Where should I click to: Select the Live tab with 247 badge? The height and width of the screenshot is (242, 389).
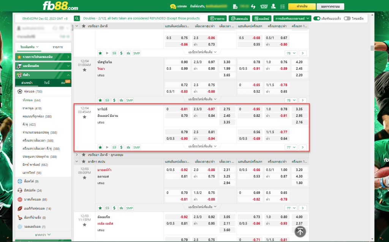tap(63, 83)
